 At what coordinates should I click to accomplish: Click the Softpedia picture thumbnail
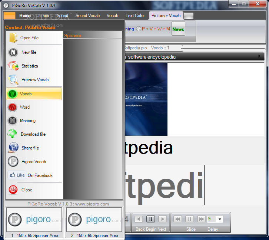point(146,99)
